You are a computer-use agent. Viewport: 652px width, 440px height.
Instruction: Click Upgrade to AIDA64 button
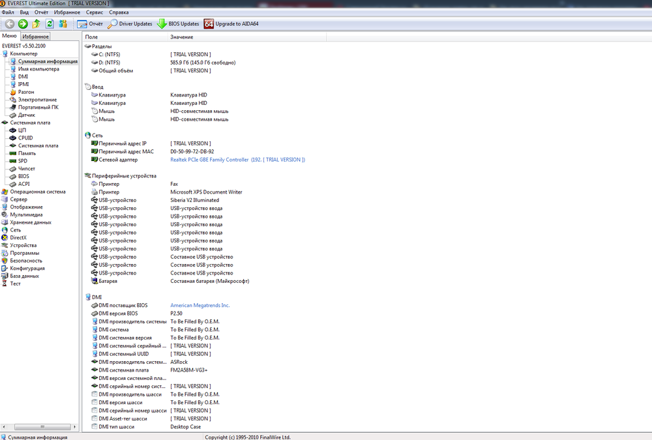click(231, 24)
